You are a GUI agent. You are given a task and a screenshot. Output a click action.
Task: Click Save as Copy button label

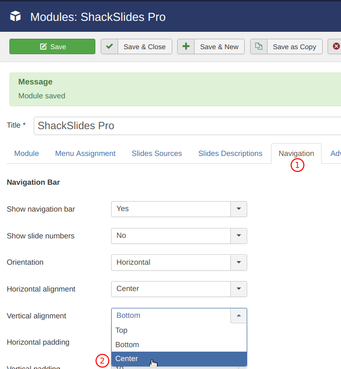[294, 47]
